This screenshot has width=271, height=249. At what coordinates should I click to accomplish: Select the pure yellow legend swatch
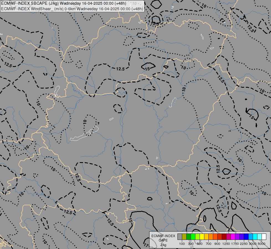(202, 237)
